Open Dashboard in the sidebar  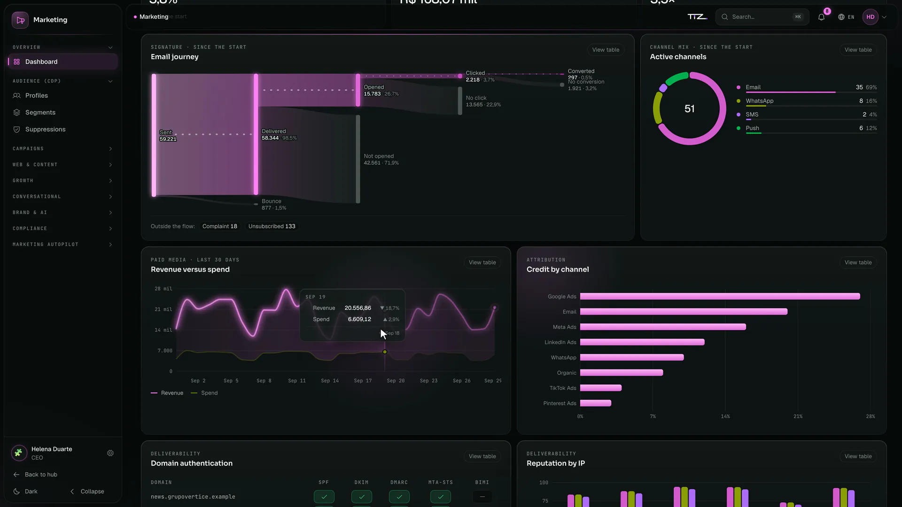tap(63, 61)
